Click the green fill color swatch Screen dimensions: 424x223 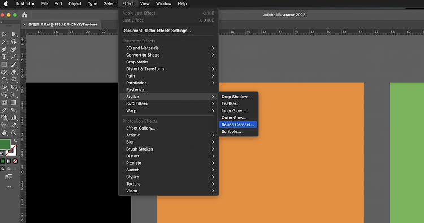click(x=5, y=144)
